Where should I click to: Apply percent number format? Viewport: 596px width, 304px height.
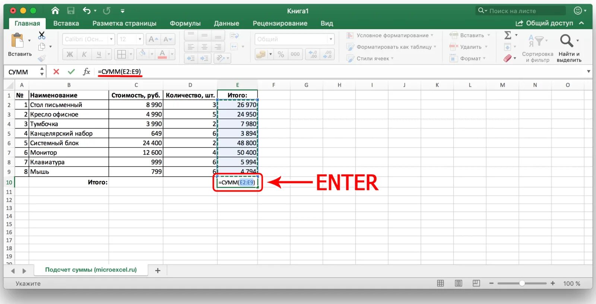(281, 54)
